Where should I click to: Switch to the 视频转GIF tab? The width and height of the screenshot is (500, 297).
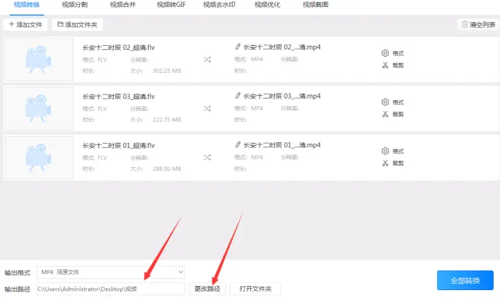point(172,5)
